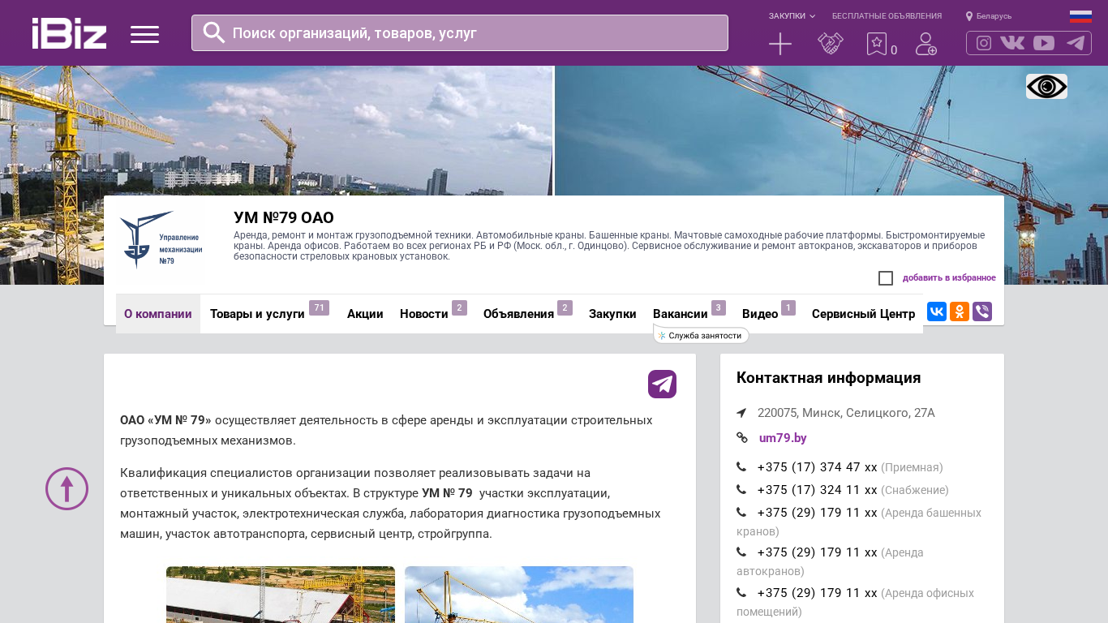Open the left construction site photo thumbnail

[x=281, y=595]
